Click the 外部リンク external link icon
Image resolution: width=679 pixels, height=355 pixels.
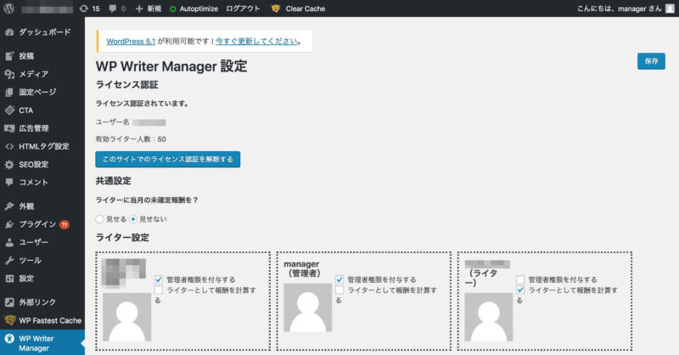[9, 302]
